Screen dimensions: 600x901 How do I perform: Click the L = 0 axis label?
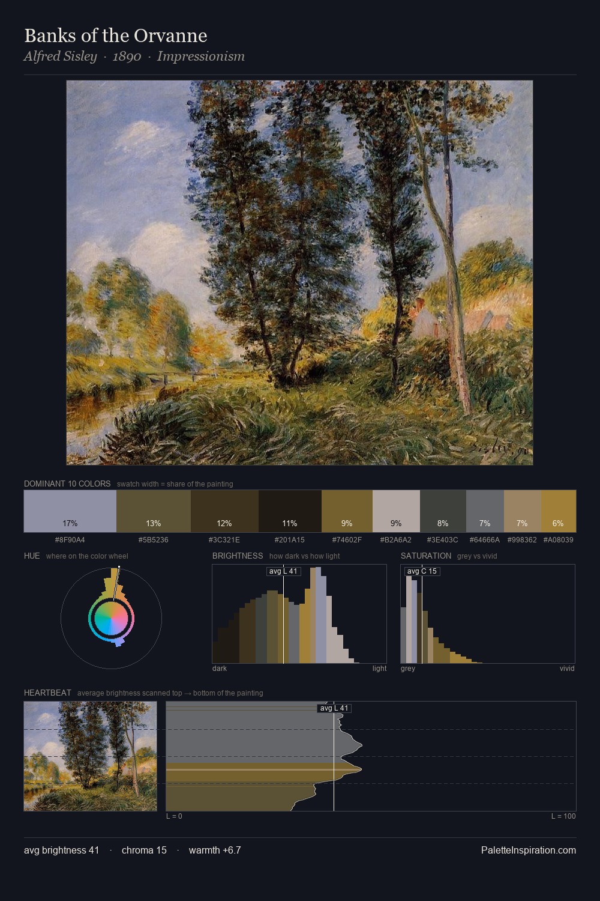(174, 816)
